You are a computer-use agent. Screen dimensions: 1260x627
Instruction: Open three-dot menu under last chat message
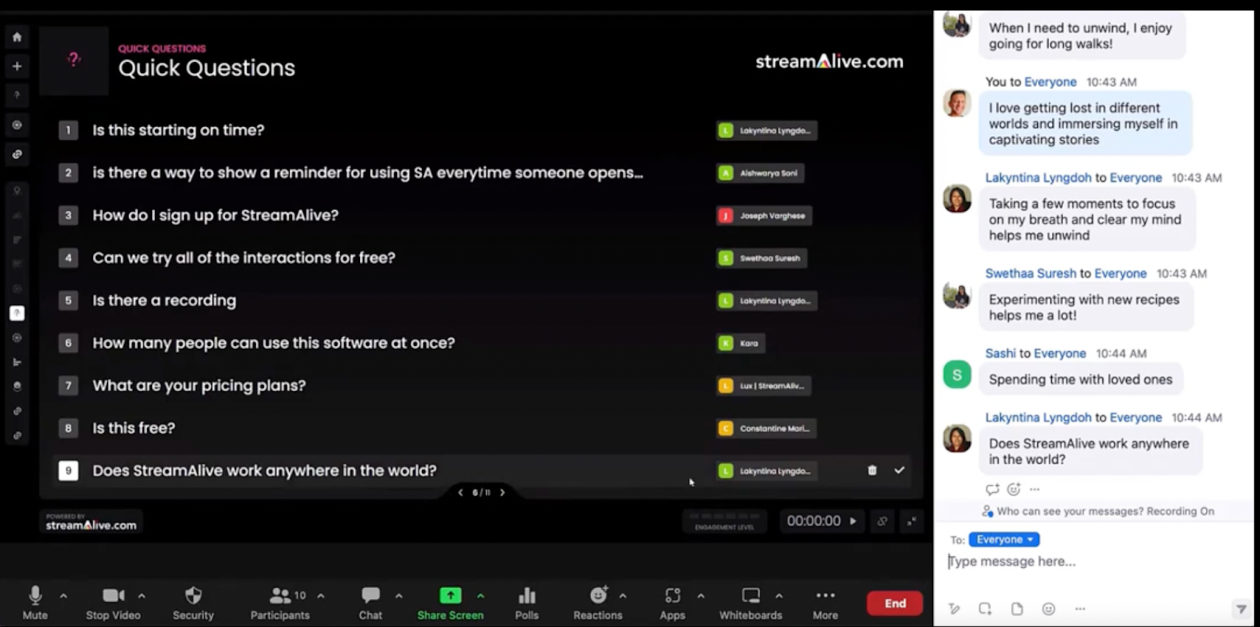(x=1035, y=489)
